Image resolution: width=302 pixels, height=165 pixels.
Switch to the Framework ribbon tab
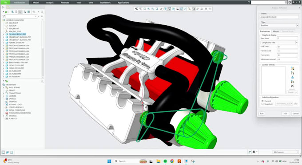(105, 3)
